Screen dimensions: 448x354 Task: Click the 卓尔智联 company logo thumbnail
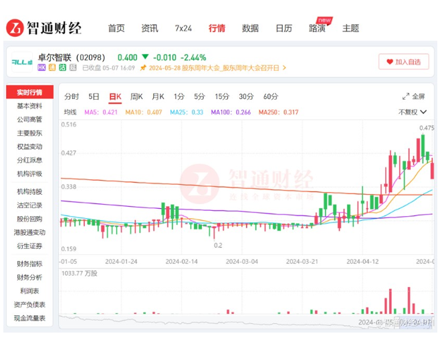[x=22, y=62]
